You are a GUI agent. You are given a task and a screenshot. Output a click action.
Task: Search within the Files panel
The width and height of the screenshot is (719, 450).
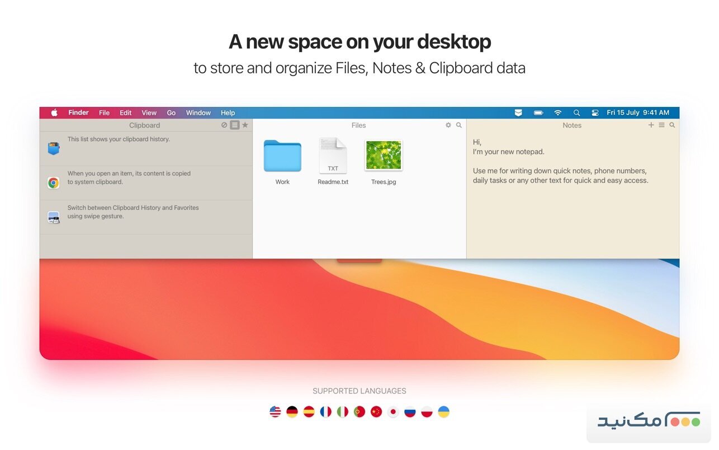pos(459,125)
